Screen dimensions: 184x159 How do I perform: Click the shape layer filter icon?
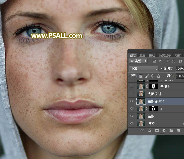(x=174, y=61)
